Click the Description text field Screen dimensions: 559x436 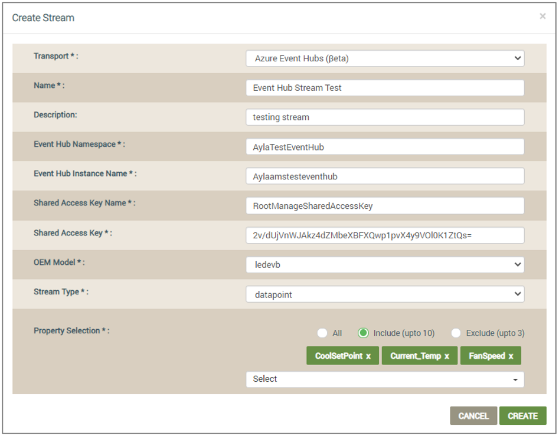coord(385,117)
